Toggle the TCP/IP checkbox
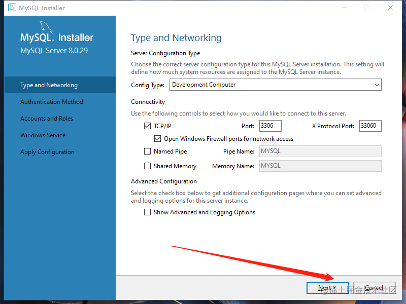Viewport: 406px width, 304px height. 147,126
